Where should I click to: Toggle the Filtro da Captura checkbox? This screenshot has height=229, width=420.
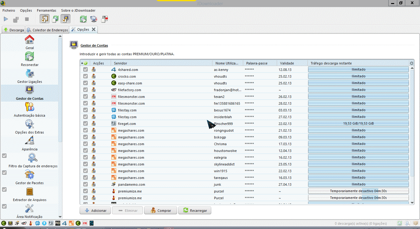(x=4, y=156)
